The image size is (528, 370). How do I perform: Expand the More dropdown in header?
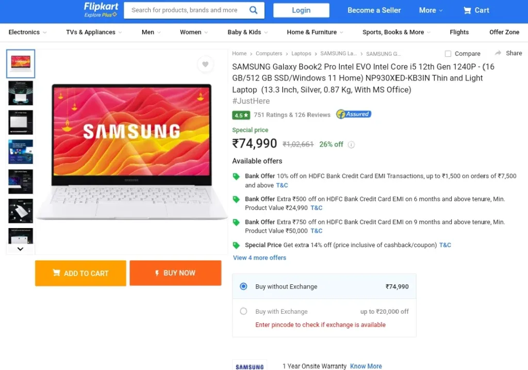[431, 10]
